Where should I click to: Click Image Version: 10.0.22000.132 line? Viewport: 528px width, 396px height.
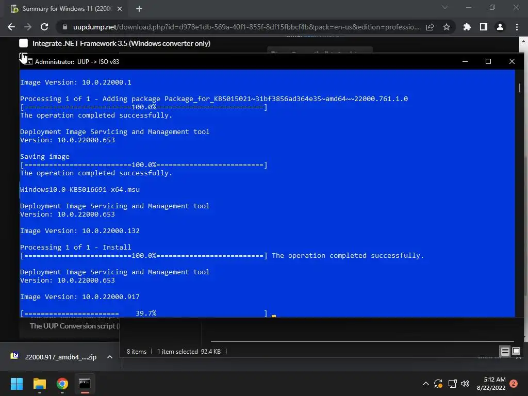tap(80, 231)
